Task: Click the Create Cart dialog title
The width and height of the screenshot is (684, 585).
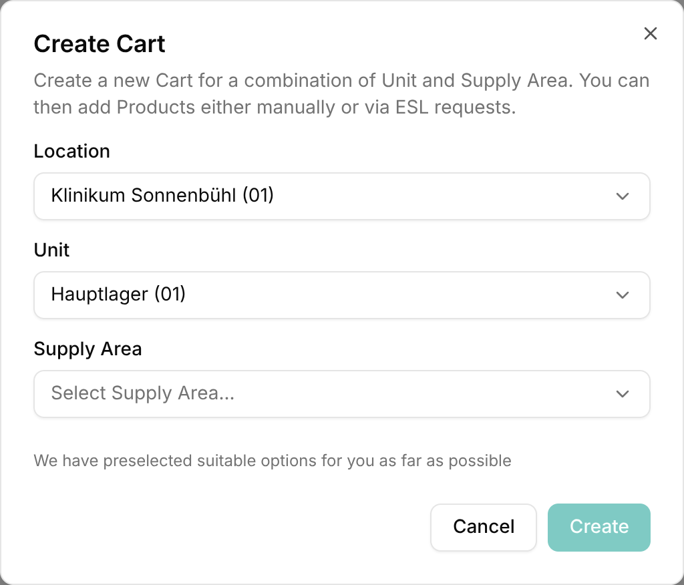Action: (x=99, y=44)
